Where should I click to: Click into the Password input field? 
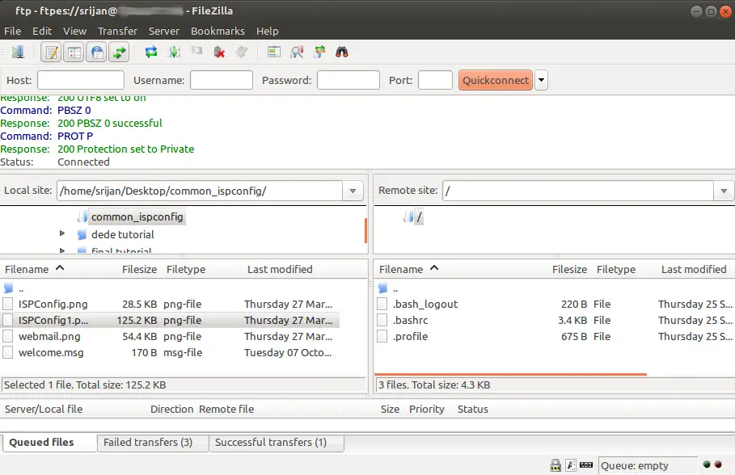pyautogui.click(x=348, y=80)
